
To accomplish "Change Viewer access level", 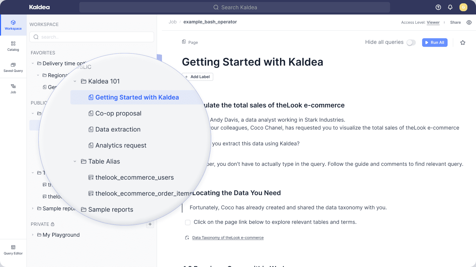I will click(x=433, y=22).
